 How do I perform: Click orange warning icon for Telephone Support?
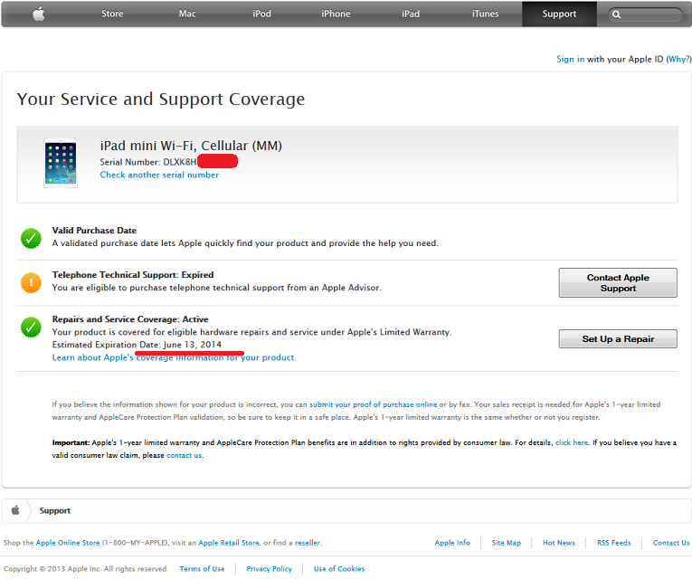[31, 282]
